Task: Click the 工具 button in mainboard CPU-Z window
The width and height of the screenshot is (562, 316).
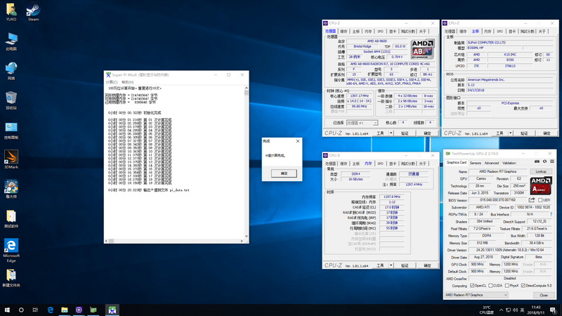Action: point(499,133)
